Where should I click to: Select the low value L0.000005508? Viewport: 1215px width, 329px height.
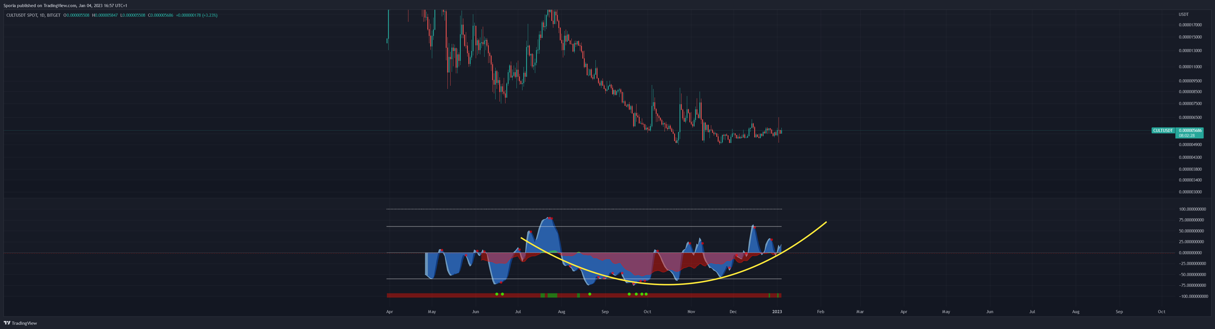pos(132,15)
